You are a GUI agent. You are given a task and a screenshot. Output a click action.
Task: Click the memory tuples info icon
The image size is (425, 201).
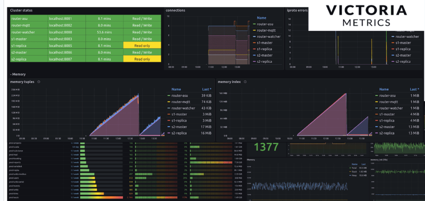click(39, 82)
